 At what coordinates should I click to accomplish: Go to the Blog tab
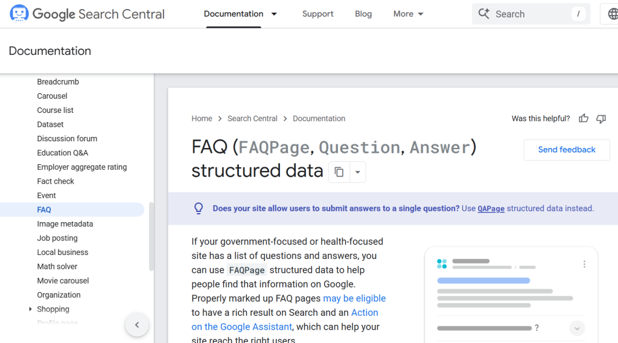363,14
